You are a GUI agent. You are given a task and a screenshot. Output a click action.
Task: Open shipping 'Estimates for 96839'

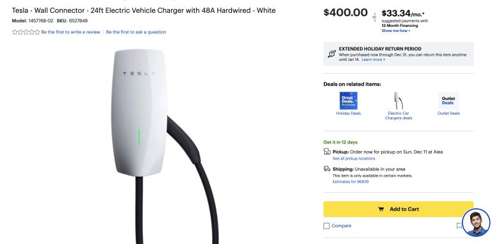point(350,182)
